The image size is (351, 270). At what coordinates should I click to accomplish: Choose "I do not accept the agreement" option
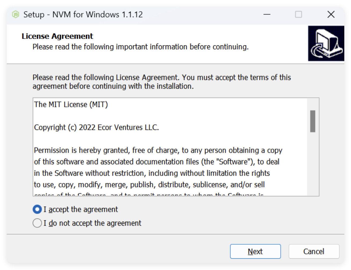pos(37,223)
